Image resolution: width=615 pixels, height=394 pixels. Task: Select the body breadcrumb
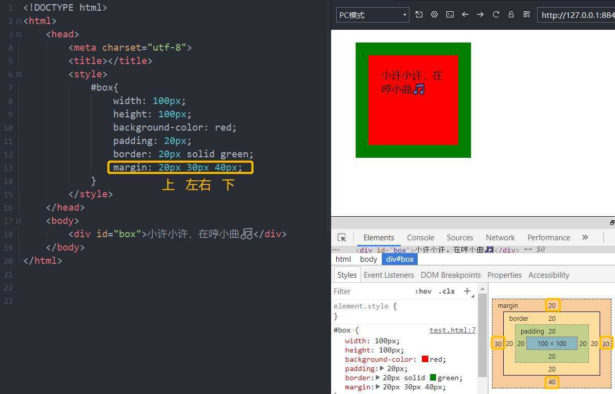point(368,259)
